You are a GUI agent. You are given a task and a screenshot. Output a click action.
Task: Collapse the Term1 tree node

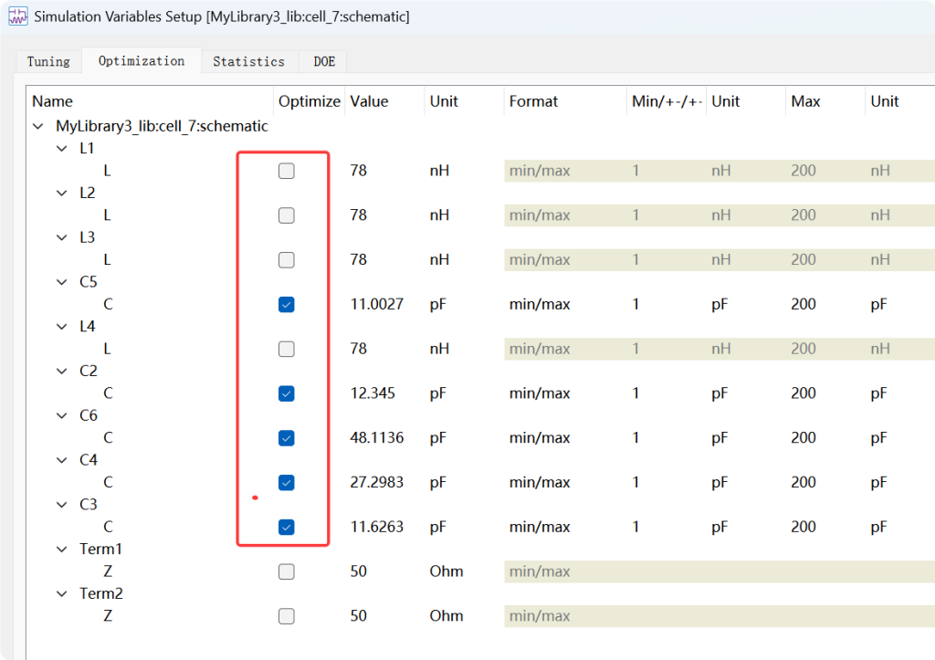pos(62,550)
